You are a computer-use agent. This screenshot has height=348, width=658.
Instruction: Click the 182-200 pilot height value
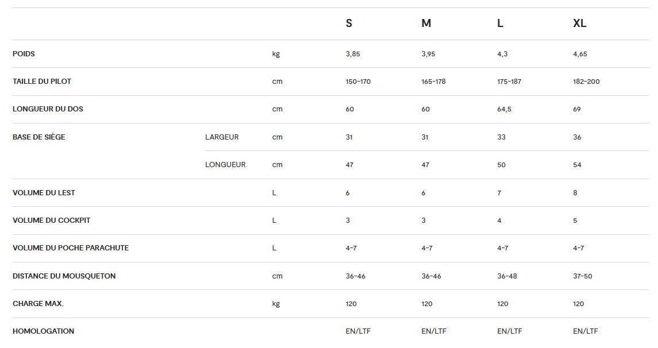tap(586, 82)
